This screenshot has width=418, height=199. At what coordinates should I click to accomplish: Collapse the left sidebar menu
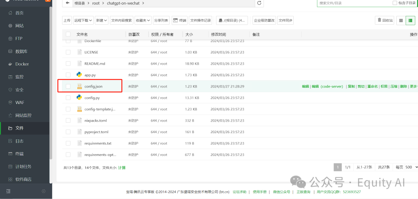coord(9,191)
